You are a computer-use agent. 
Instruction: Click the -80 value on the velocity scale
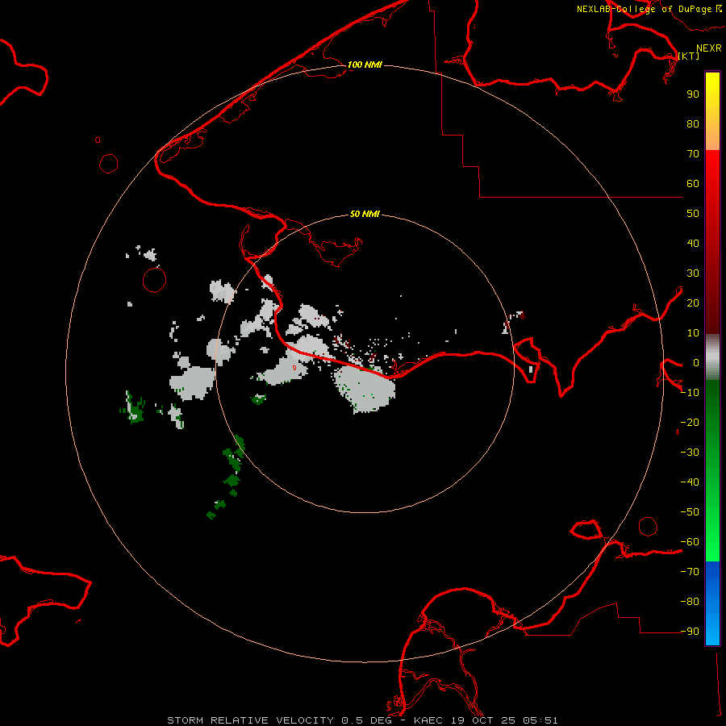pyautogui.click(x=690, y=602)
